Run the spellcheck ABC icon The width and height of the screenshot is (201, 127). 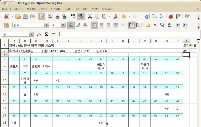[74, 16]
